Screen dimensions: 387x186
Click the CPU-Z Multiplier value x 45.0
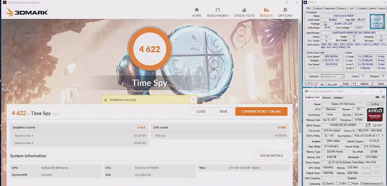(330, 60)
